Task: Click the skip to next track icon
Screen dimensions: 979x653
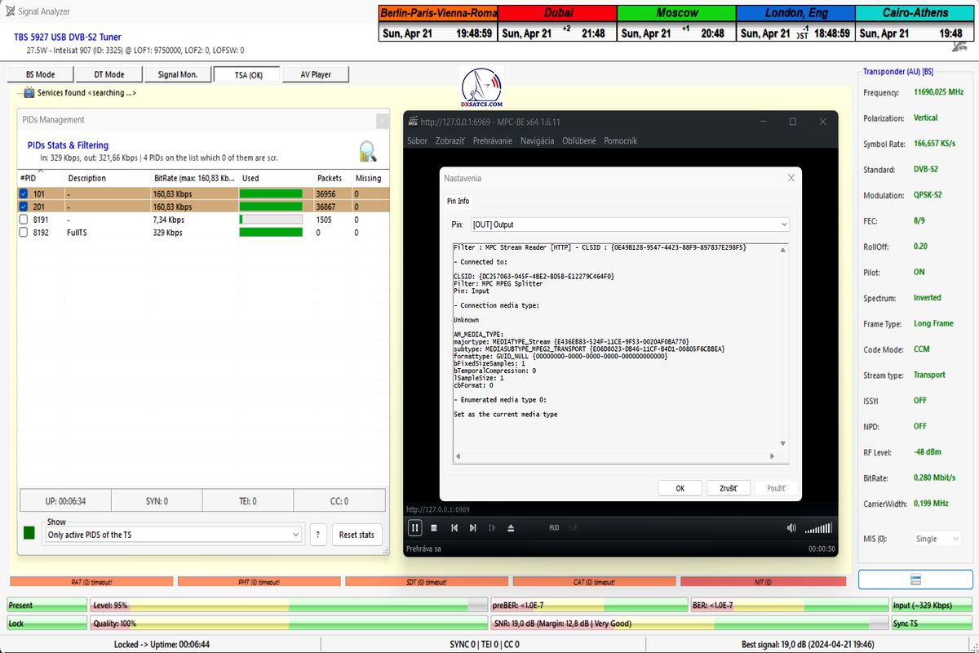Action: click(x=473, y=528)
